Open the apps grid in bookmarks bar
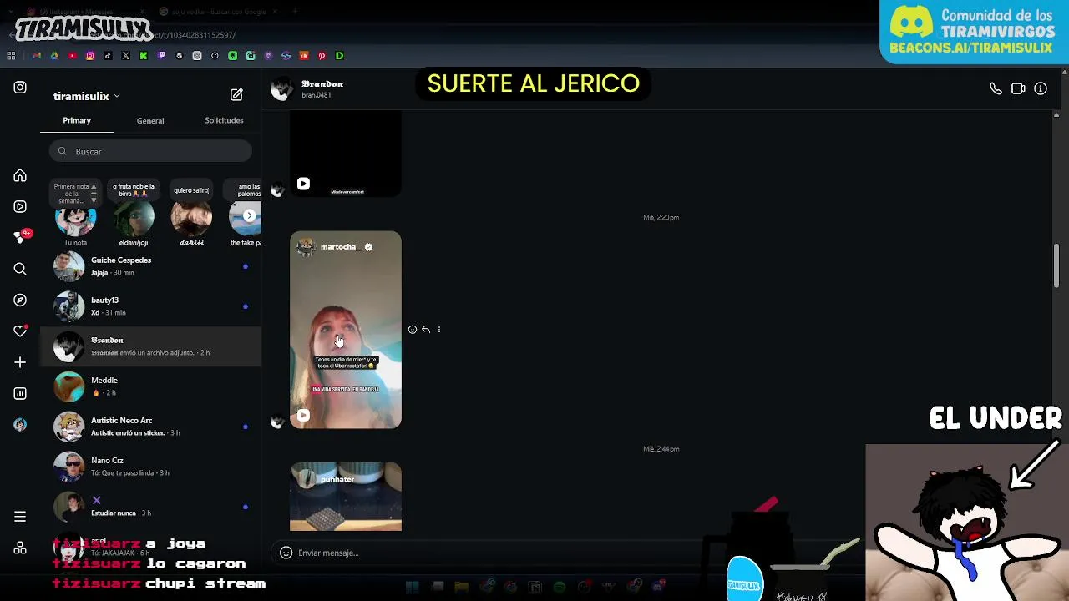Image resolution: width=1069 pixels, height=601 pixels. [11, 56]
